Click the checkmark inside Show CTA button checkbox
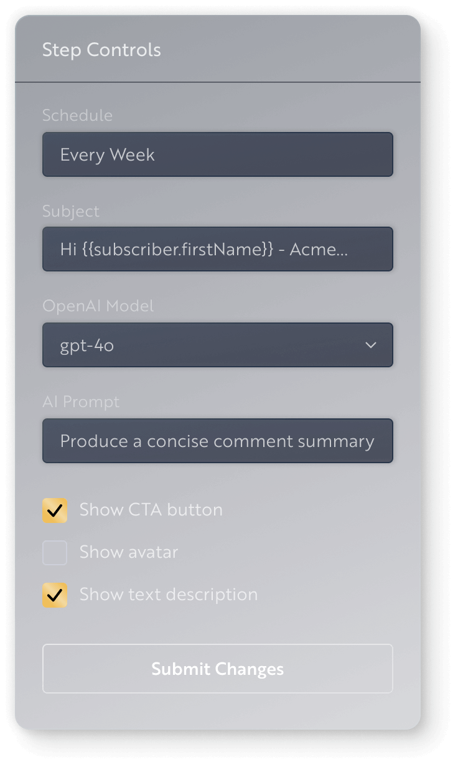Image resolution: width=458 pixels, height=767 pixels. (54, 510)
